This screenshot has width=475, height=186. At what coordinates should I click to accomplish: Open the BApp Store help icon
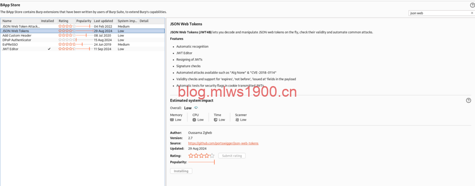pos(472,5)
